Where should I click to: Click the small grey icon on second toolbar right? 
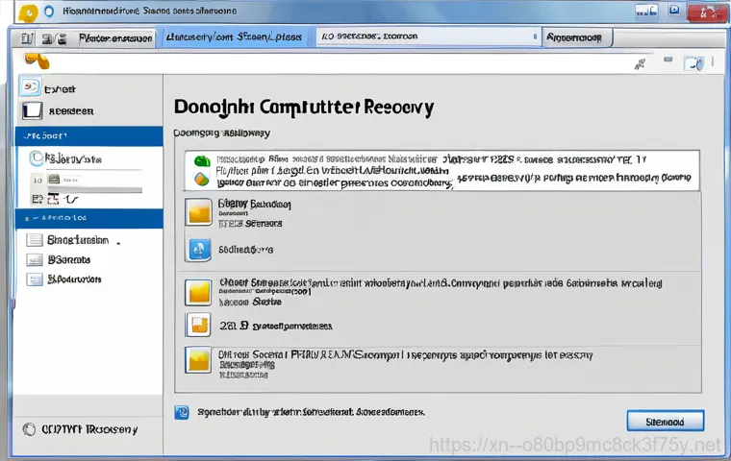668,60
